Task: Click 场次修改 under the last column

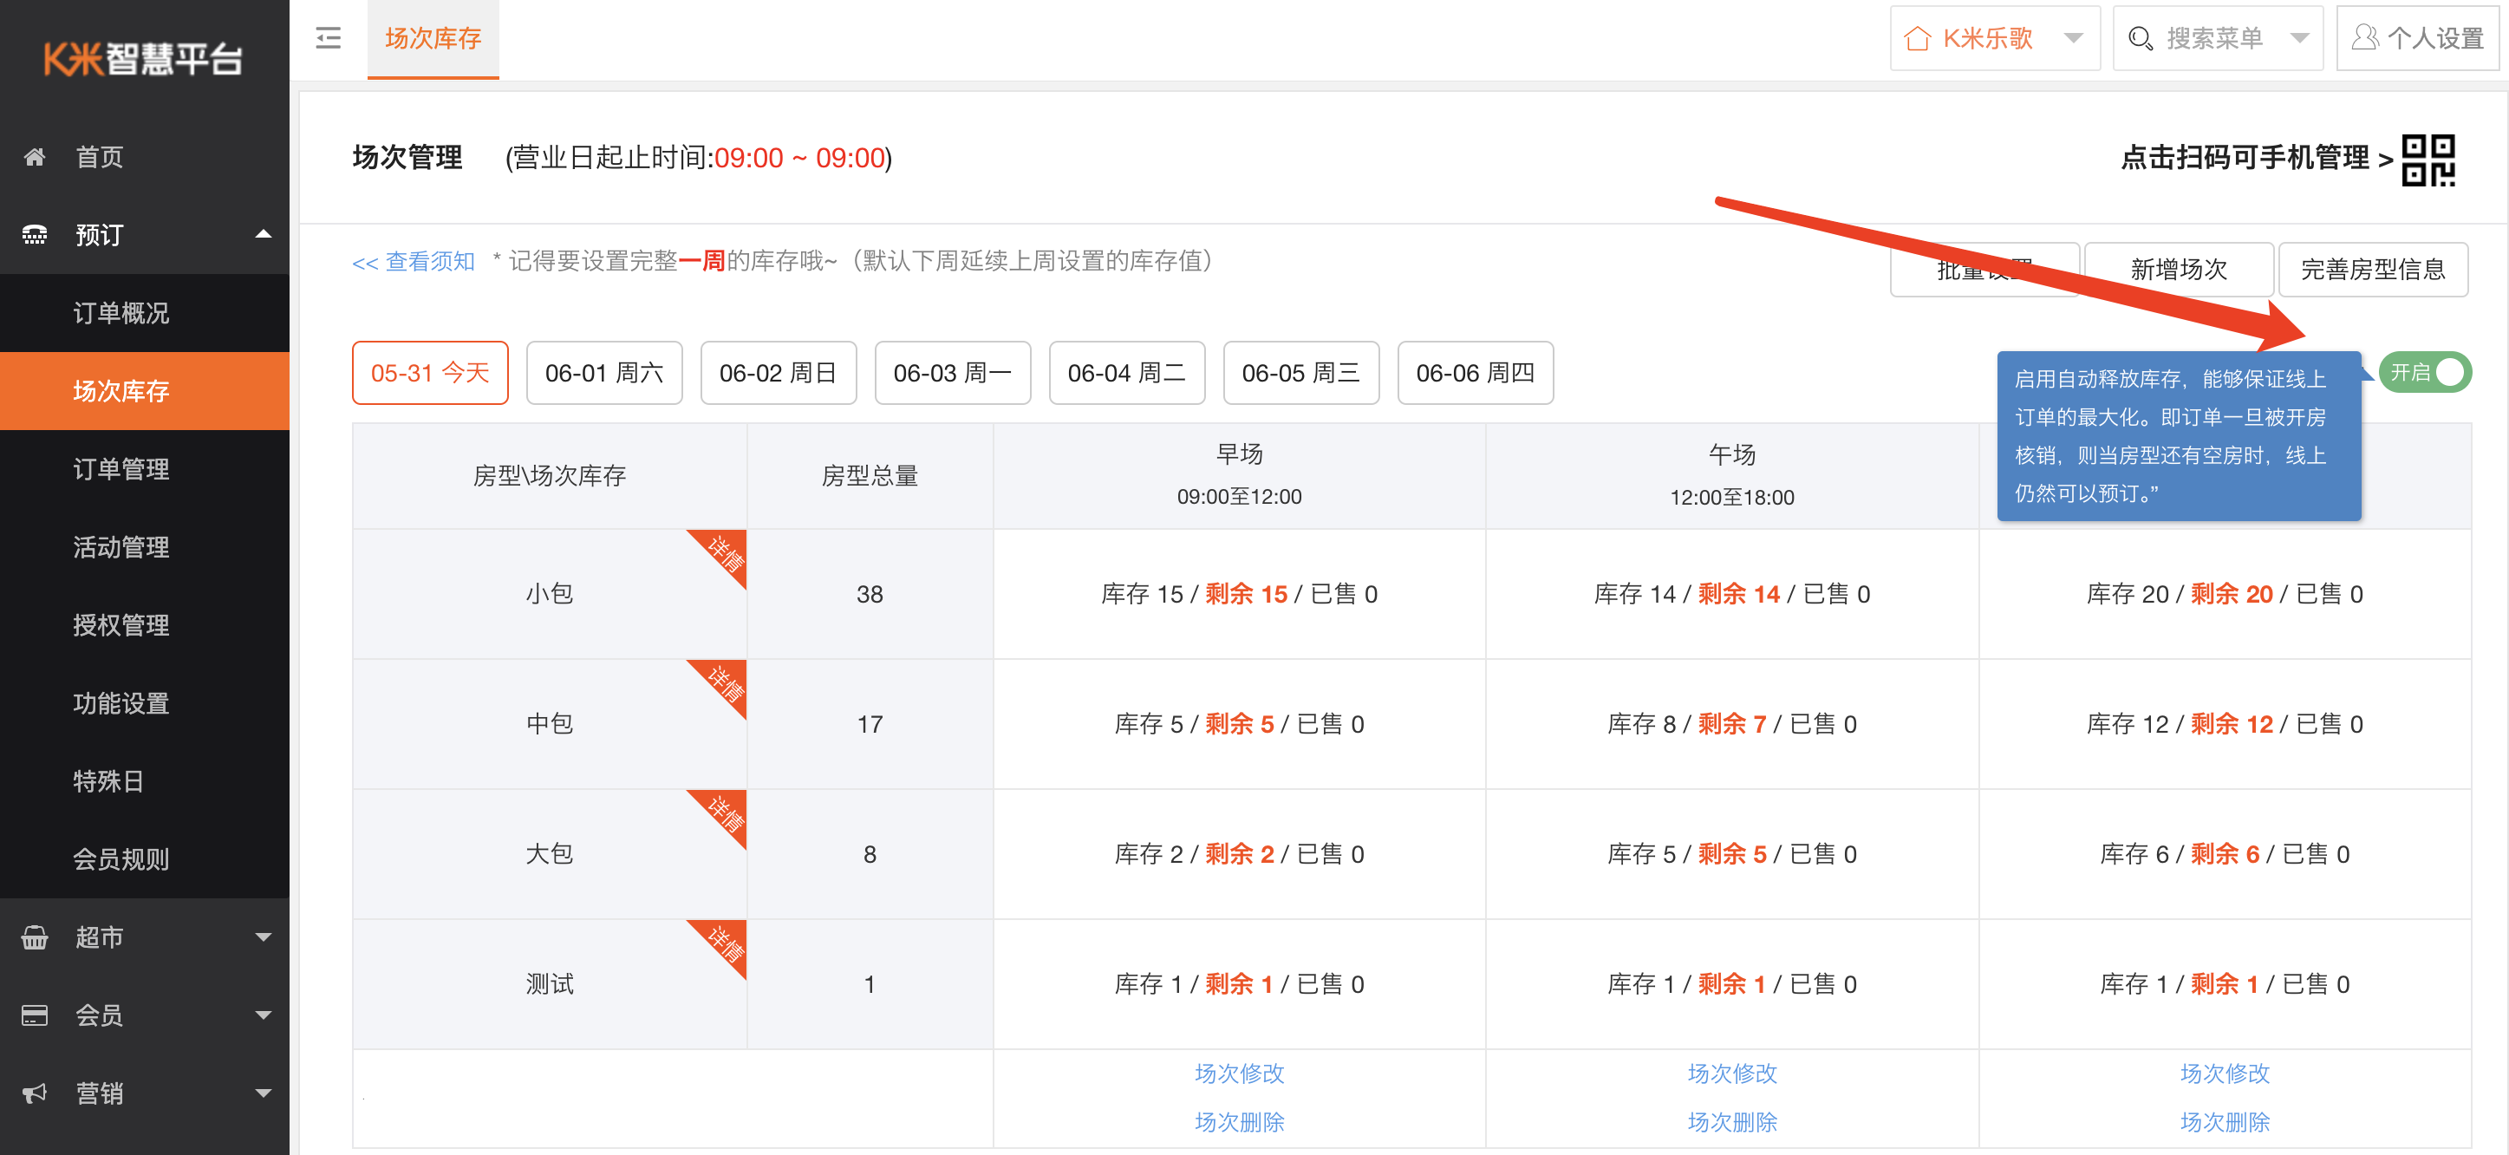Action: click(x=2225, y=1073)
